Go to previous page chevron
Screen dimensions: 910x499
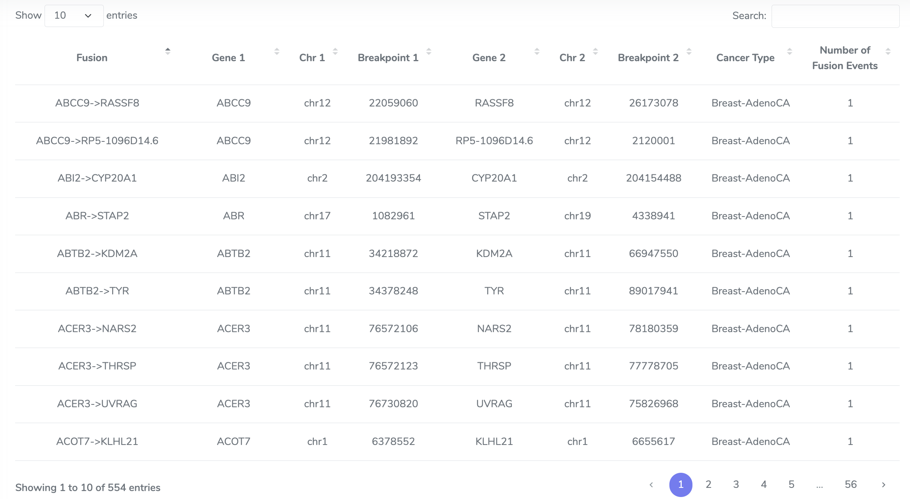[651, 485]
